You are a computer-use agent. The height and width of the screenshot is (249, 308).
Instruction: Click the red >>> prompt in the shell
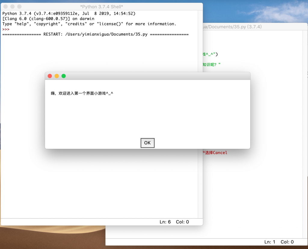(6, 29)
